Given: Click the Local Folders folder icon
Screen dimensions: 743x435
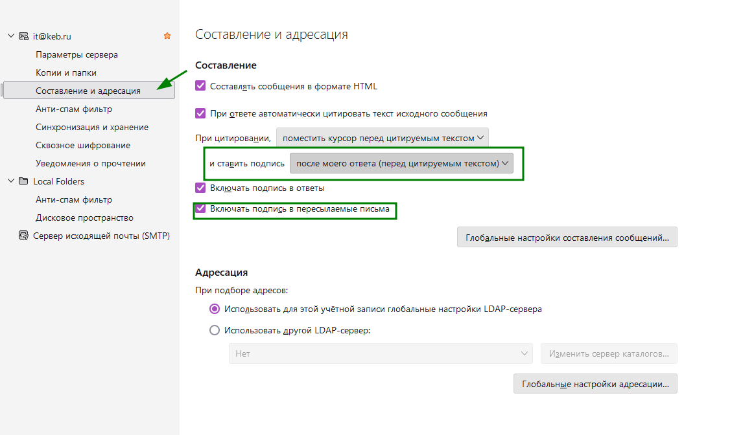Looking at the screenshot, I should point(23,181).
